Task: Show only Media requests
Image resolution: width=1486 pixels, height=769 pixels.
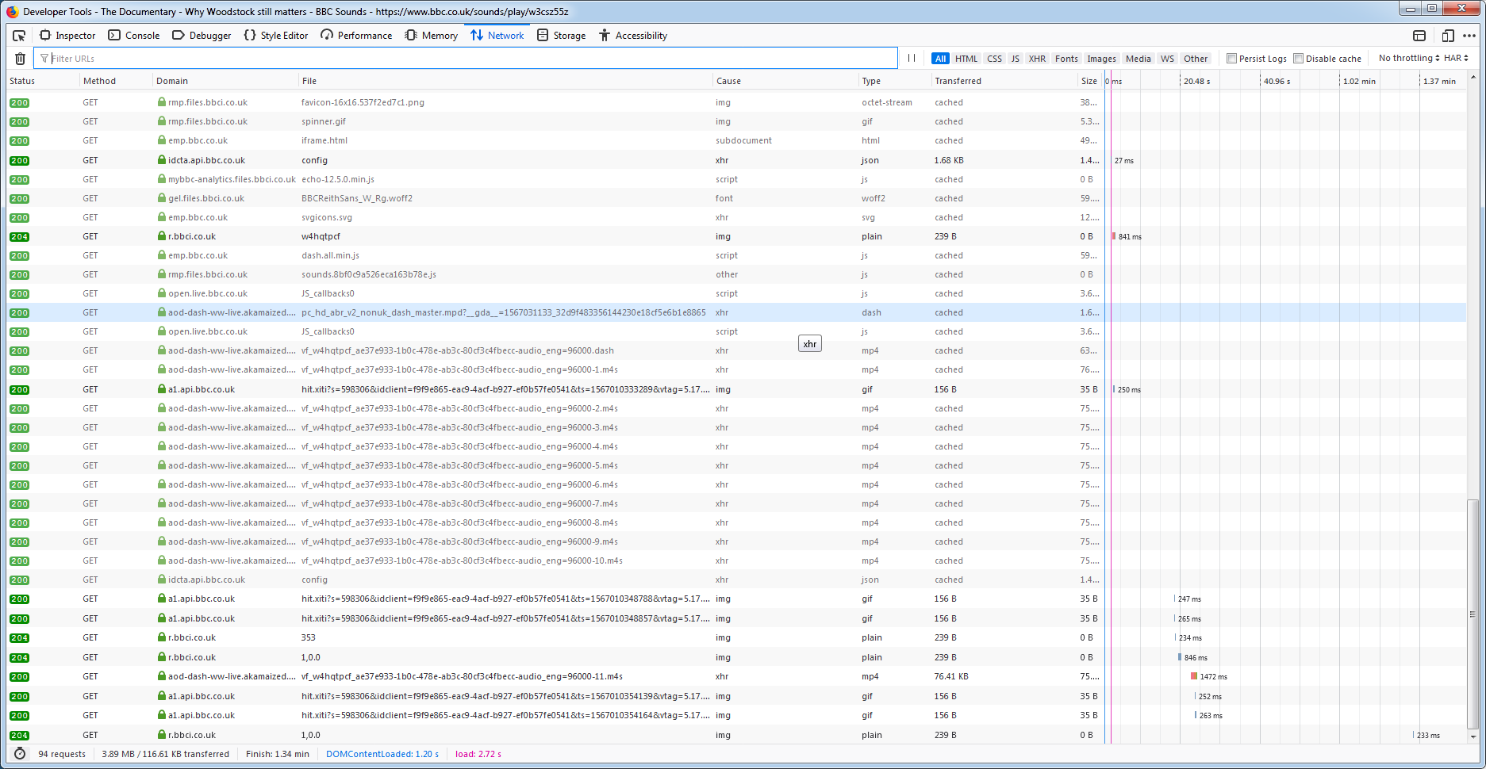Action: click(1138, 59)
